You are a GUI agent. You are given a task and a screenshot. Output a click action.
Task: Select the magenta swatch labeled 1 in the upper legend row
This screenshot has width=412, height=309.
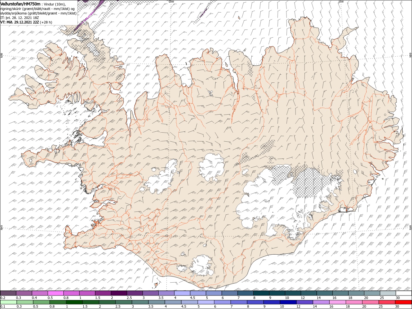(x=87, y=293)
